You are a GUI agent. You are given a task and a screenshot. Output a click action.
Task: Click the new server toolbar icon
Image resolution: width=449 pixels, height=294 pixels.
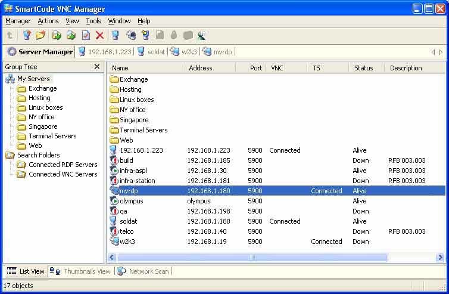coord(27,35)
